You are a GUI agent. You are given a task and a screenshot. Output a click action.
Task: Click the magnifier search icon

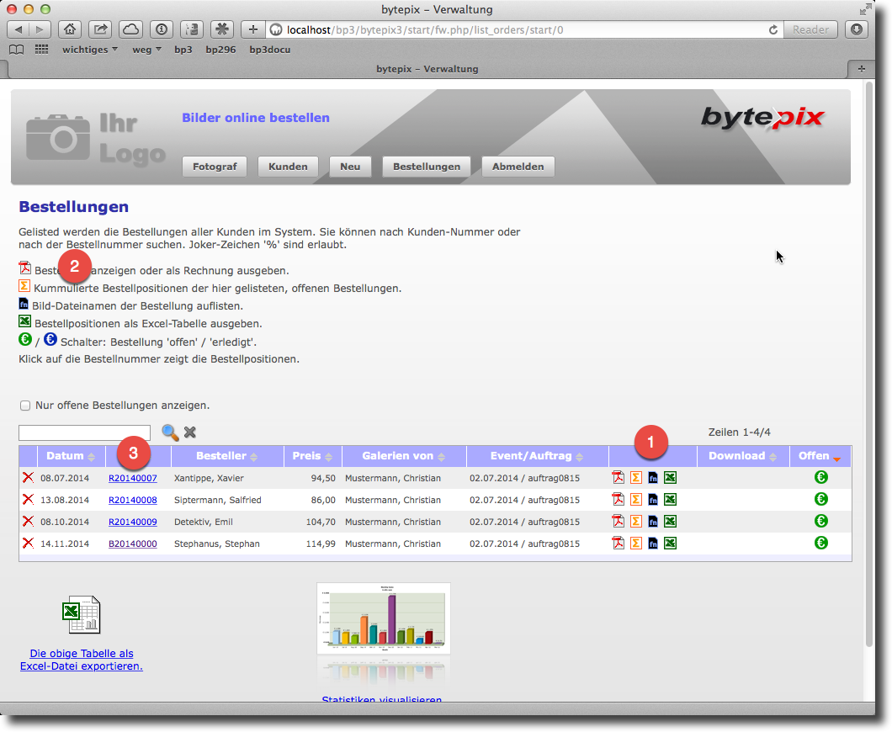click(170, 432)
